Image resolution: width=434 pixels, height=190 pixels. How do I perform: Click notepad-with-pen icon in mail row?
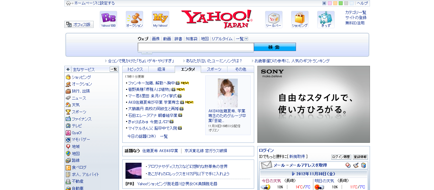pyautogui.click(x=356, y=165)
